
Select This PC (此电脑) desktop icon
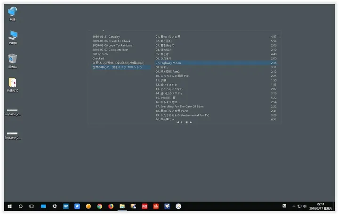tap(13, 36)
